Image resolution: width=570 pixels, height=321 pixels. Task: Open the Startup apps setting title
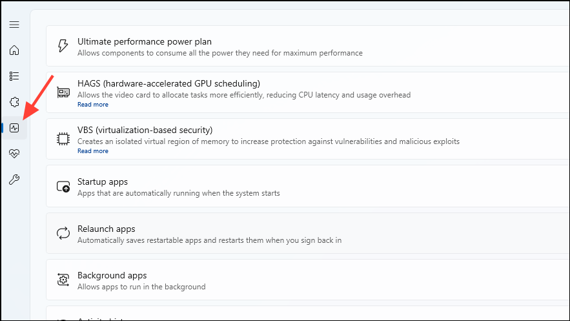click(103, 181)
